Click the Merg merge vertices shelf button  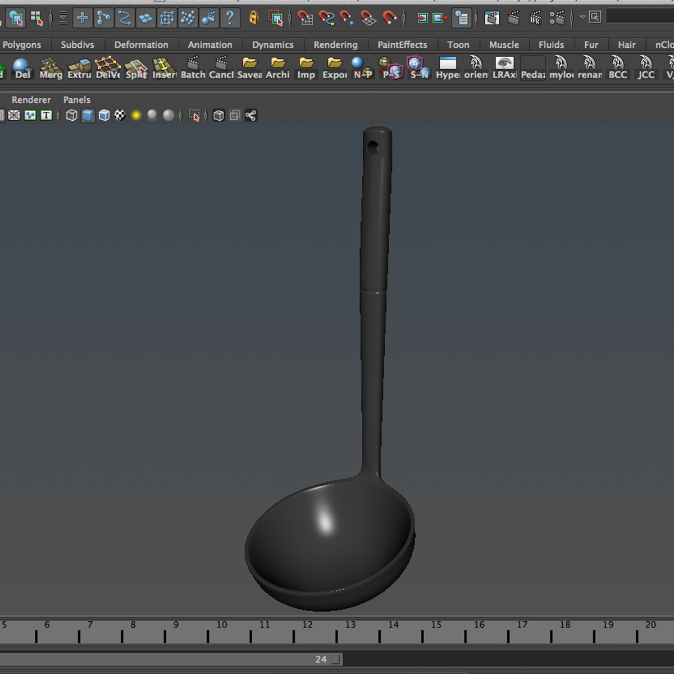click(51, 68)
